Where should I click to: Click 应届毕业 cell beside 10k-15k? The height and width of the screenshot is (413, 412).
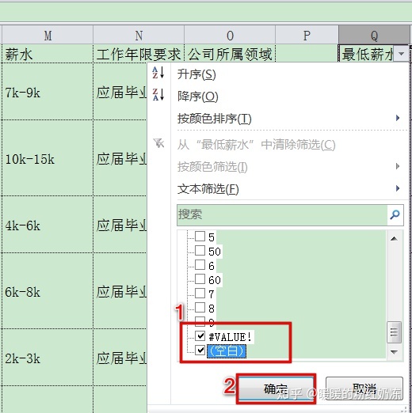[x=120, y=158]
